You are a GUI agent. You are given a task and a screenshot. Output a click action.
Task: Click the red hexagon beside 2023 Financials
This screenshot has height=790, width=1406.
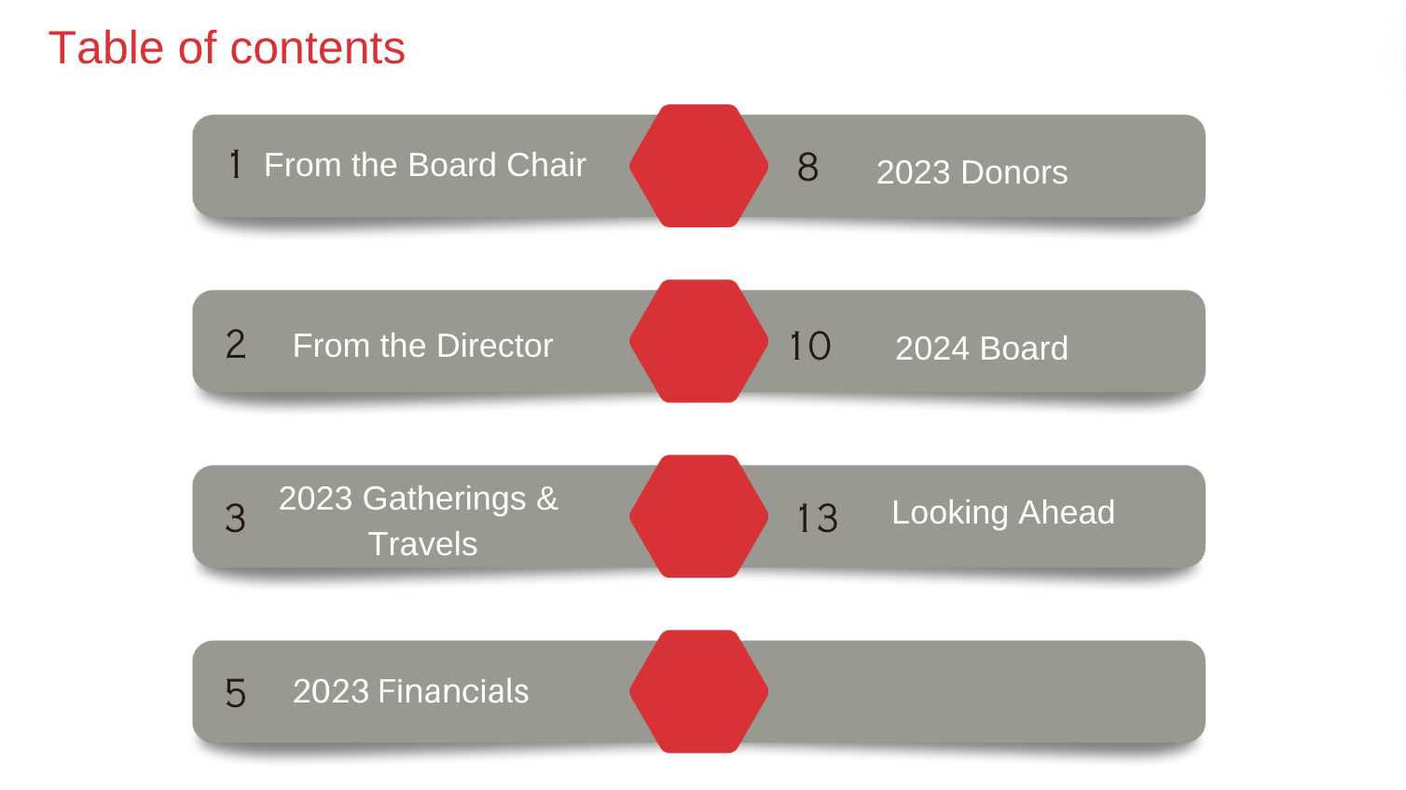[x=698, y=691]
